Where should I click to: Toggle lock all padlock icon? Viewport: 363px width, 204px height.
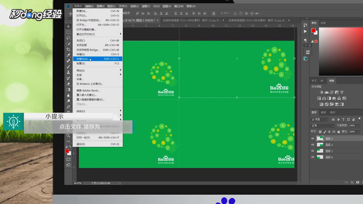(x=339, y=132)
